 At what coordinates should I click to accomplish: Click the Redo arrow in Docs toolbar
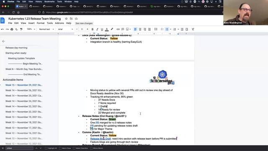[x=7, y=29]
